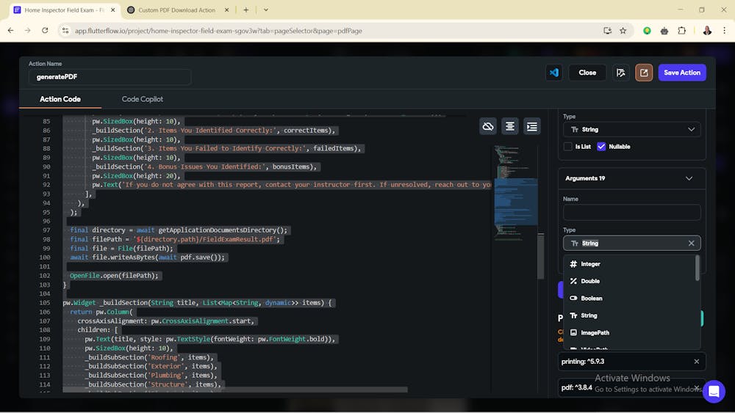
Task: Switch to Custom PDF Download Action browser tab
Action: point(176,10)
